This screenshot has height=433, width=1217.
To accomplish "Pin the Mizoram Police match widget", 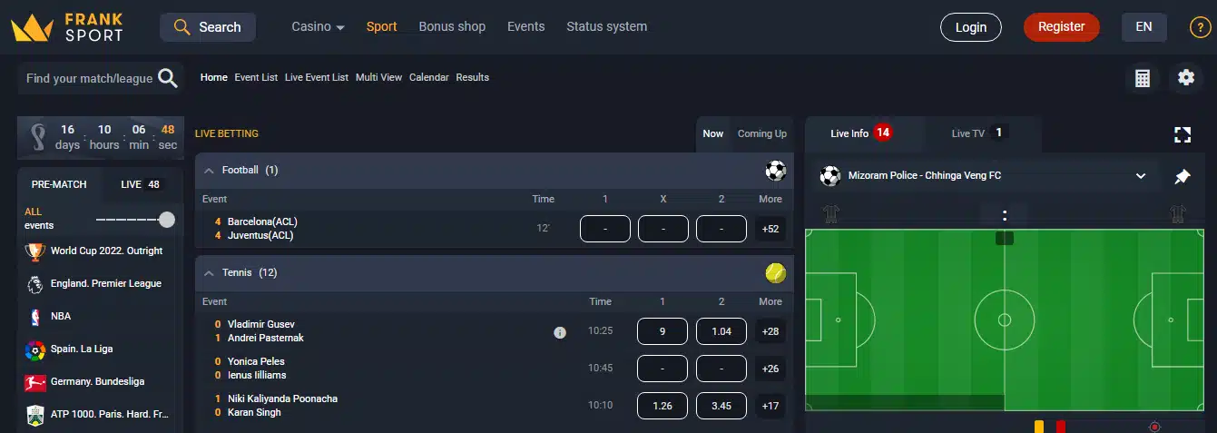I will point(1182,176).
